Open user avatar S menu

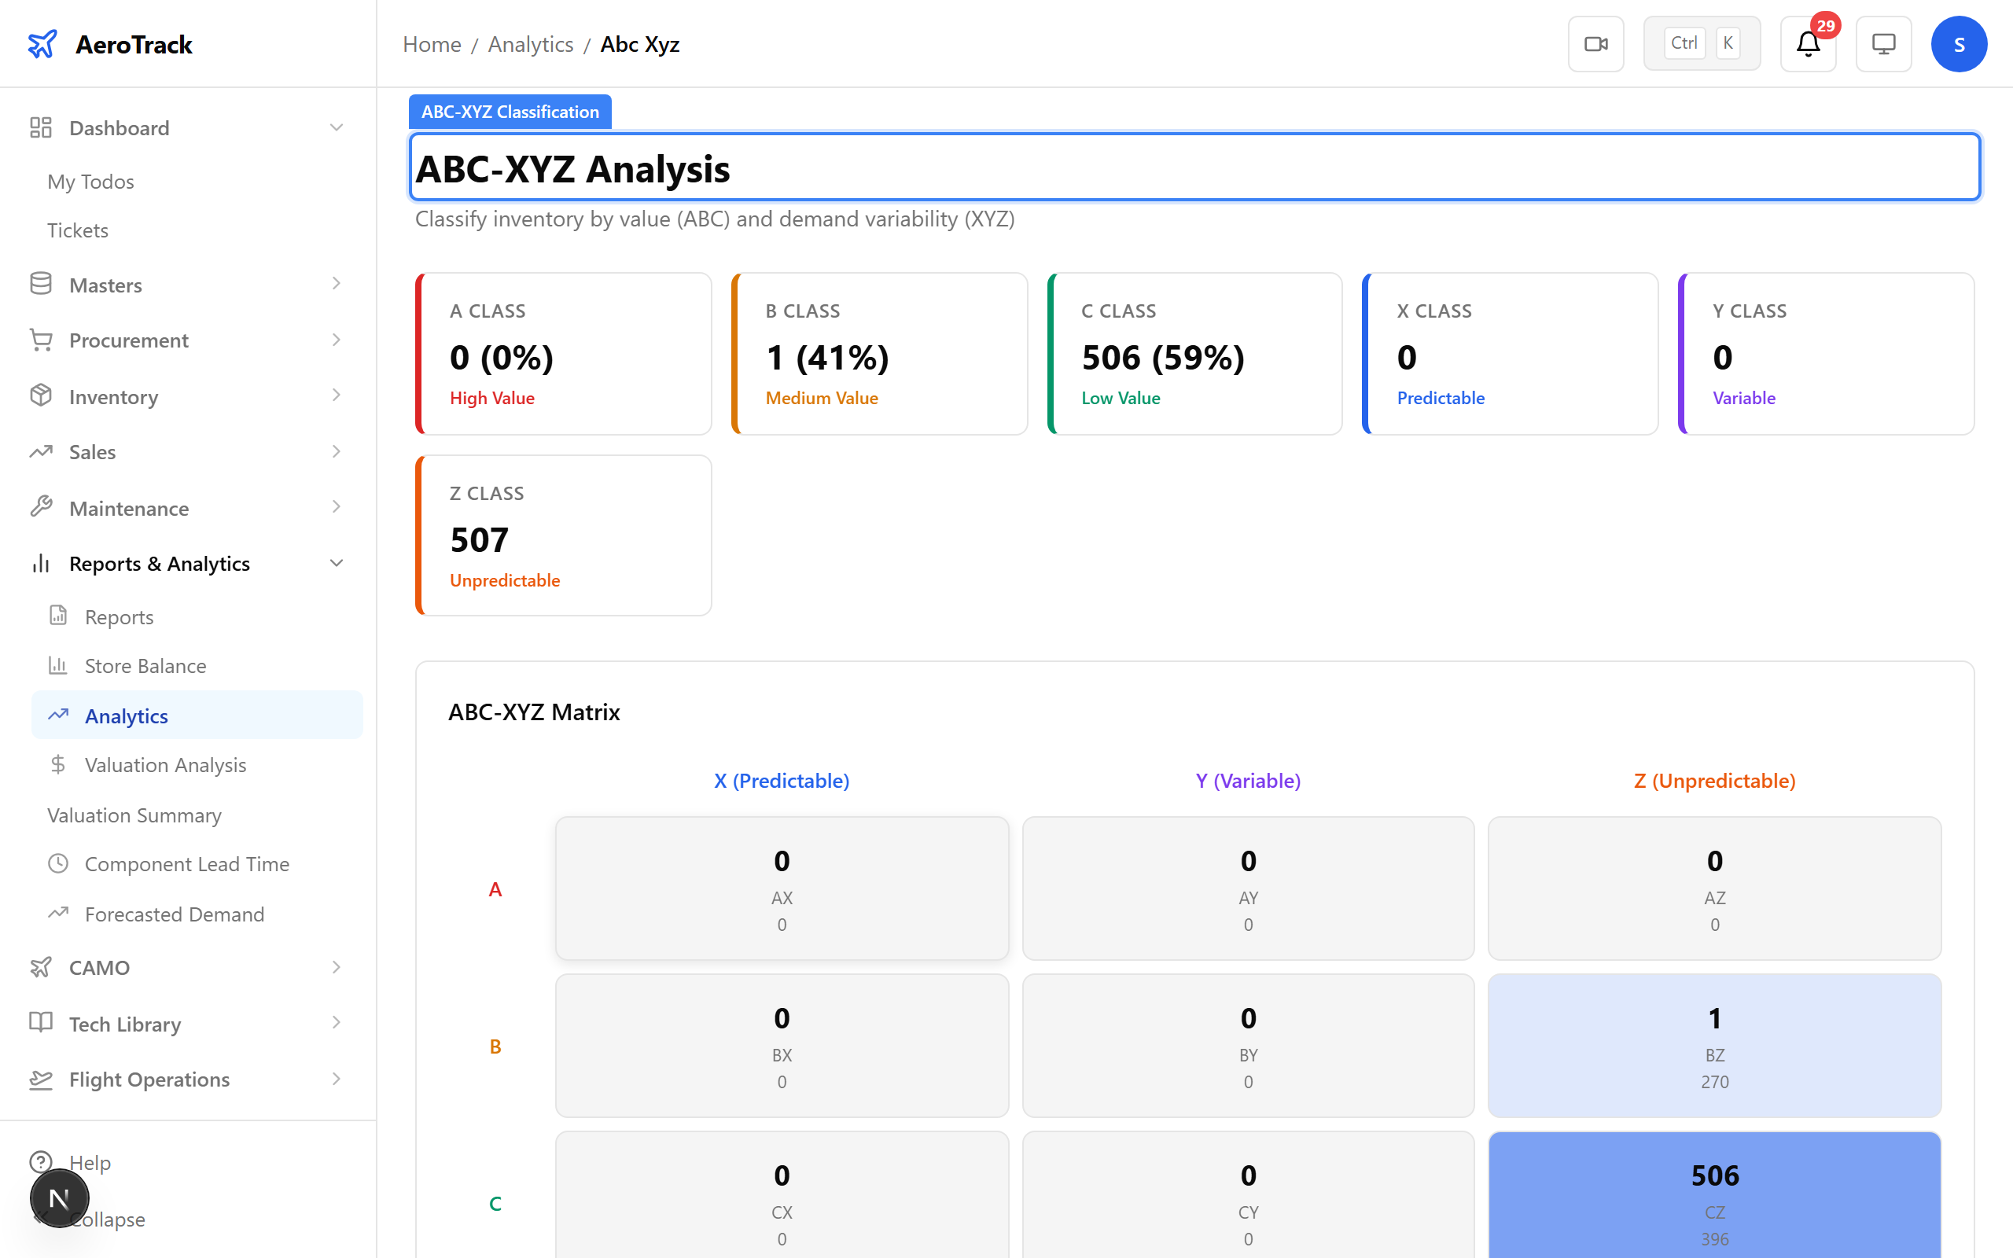click(1958, 44)
